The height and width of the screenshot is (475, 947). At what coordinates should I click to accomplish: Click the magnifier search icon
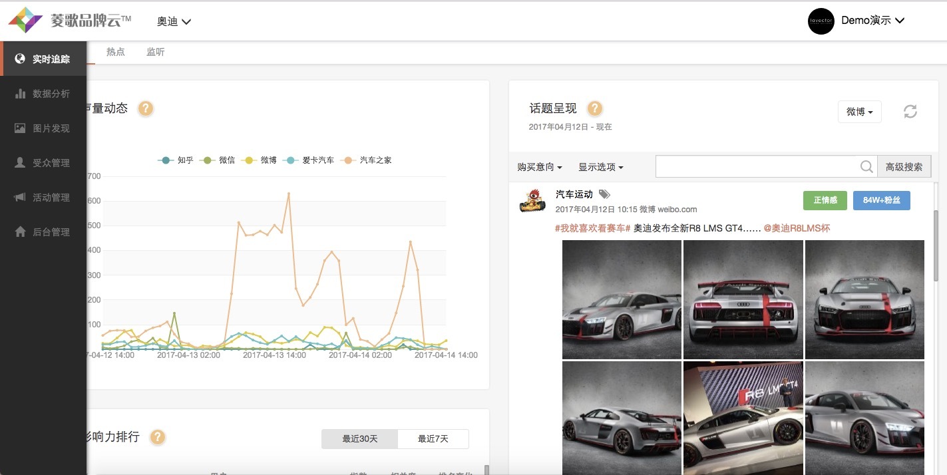(x=866, y=167)
